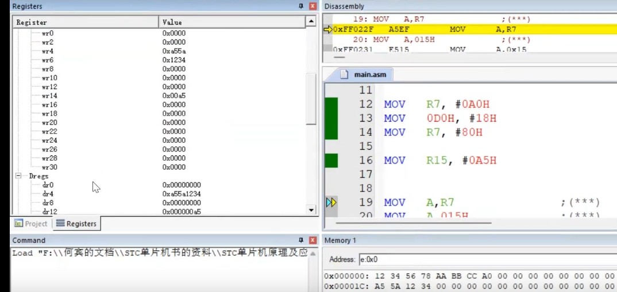Click the yellow arrow in Disassembly
Image resolution: width=617 pixels, height=292 pixels.
click(328, 29)
